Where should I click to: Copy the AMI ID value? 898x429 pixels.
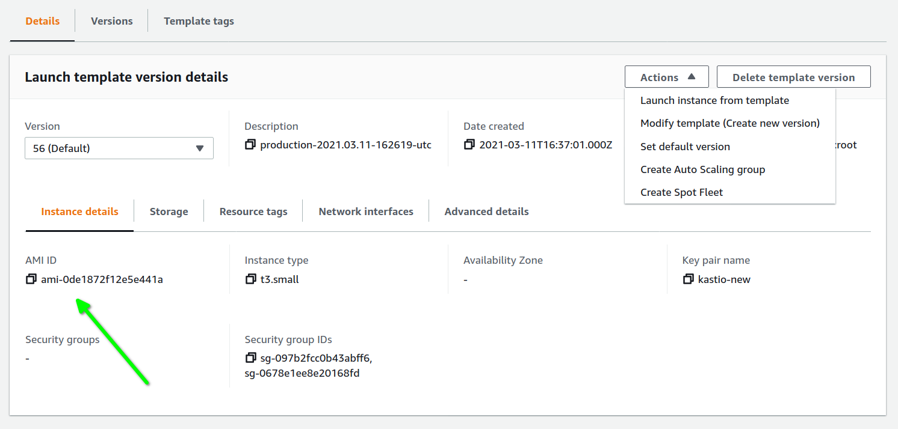31,279
